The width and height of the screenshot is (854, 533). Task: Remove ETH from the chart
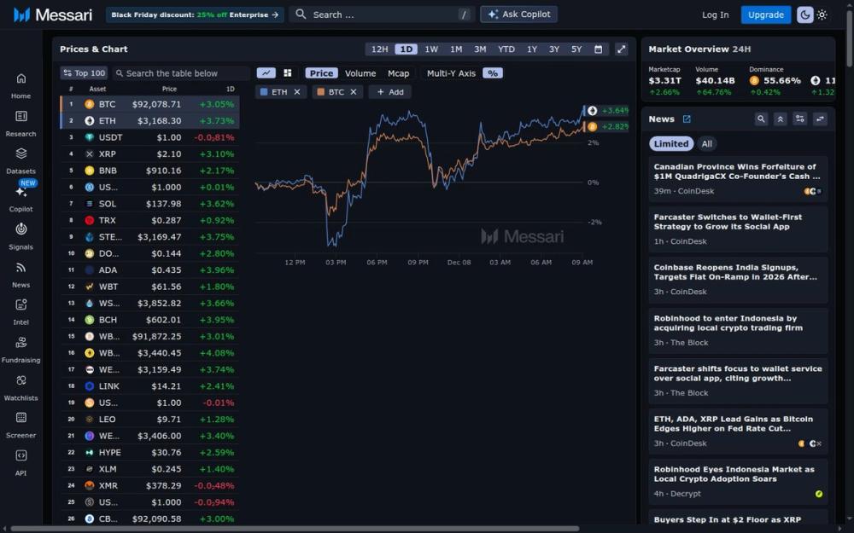(297, 92)
